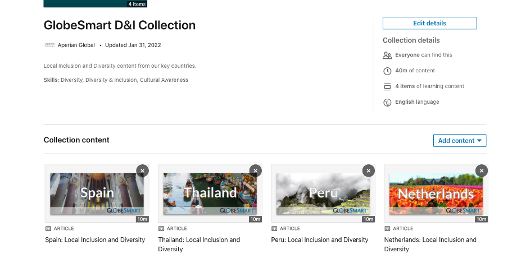Click the Edit details button
The height and width of the screenshot is (267, 526).
(x=430, y=23)
